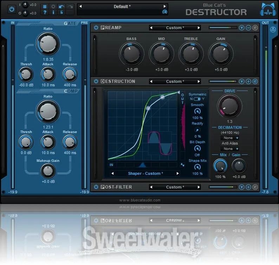
Task: Toggle the Preamp module power button
Action: click(96, 27)
